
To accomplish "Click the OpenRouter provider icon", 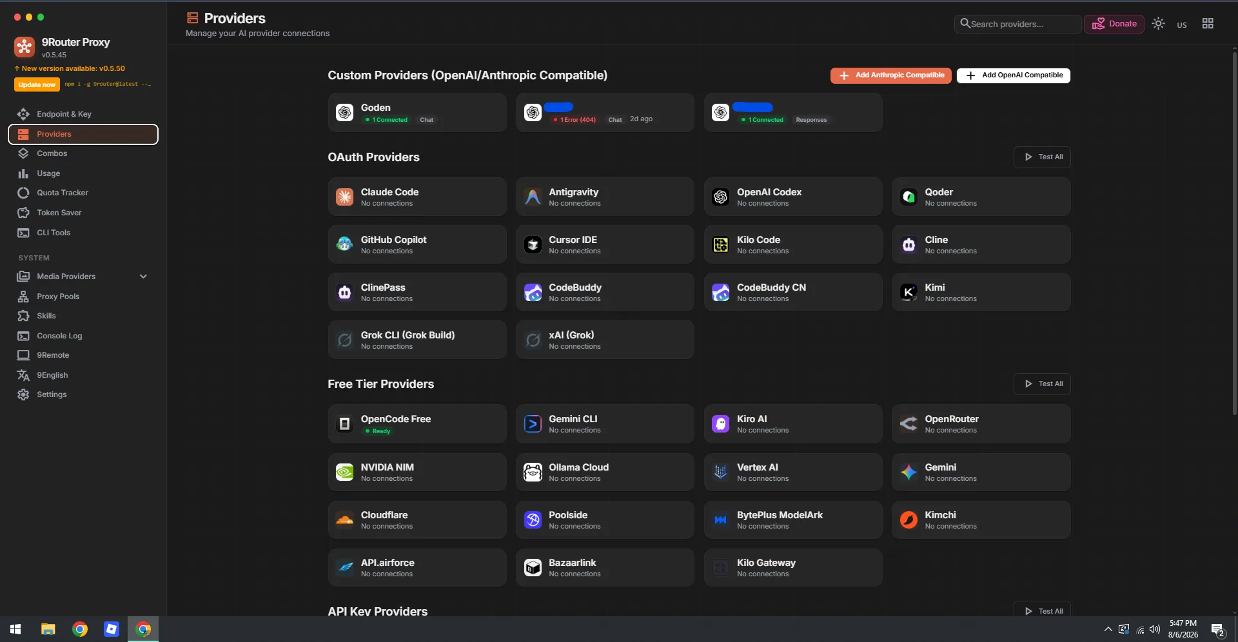I will [909, 423].
